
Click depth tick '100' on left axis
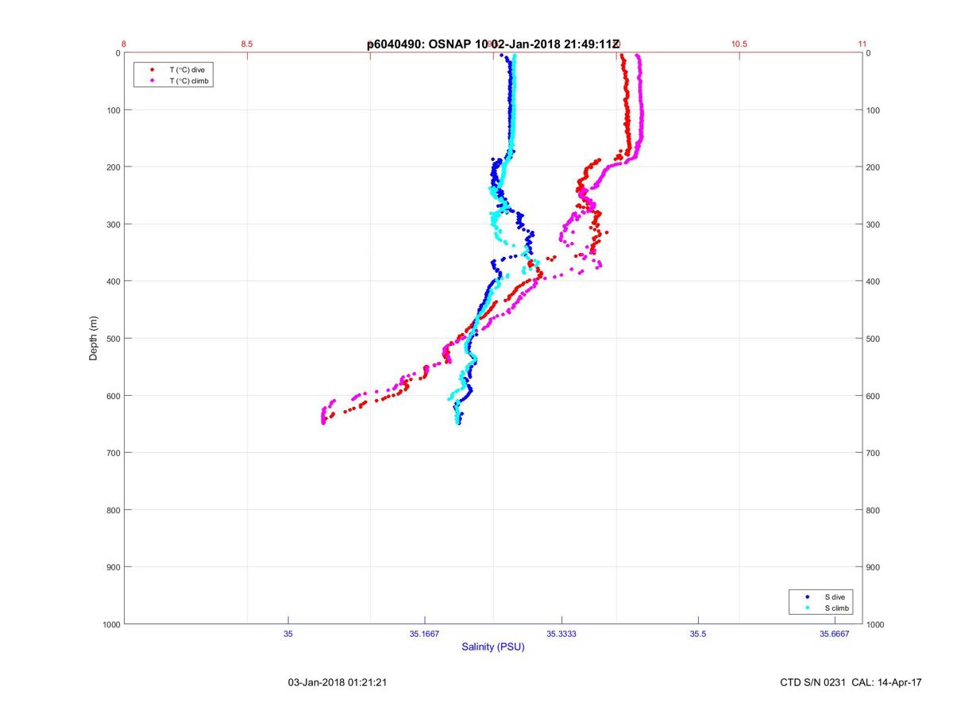[x=113, y=110]
